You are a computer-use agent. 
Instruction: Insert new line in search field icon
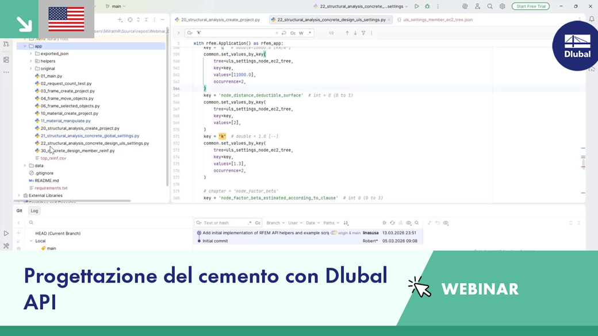pyautogui.click(x=283, y=33)
